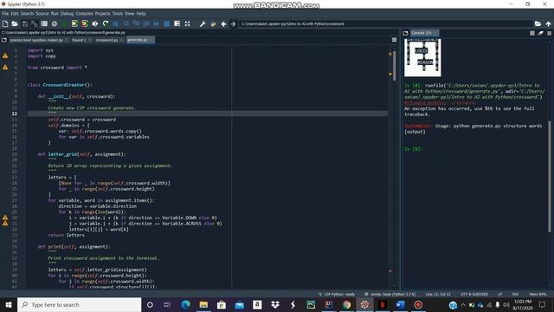Open the Search menu
Screen dimensions: 554x312
(27, 14)
